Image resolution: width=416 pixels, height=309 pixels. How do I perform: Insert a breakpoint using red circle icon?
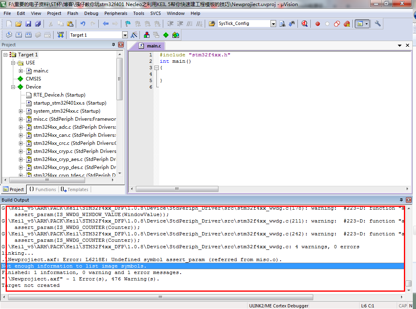(318, 24)
